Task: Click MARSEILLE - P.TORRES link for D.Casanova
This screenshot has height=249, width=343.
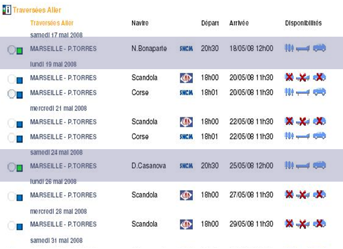Action: [63, 166]
